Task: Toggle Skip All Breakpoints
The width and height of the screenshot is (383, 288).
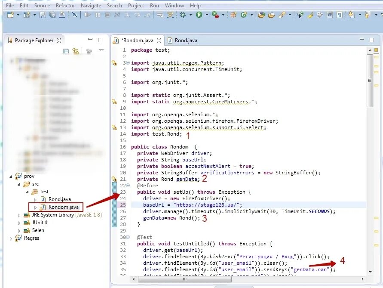Action: pos(75,15)
